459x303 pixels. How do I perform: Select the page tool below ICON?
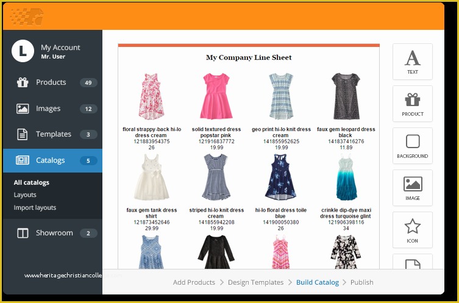413,262
